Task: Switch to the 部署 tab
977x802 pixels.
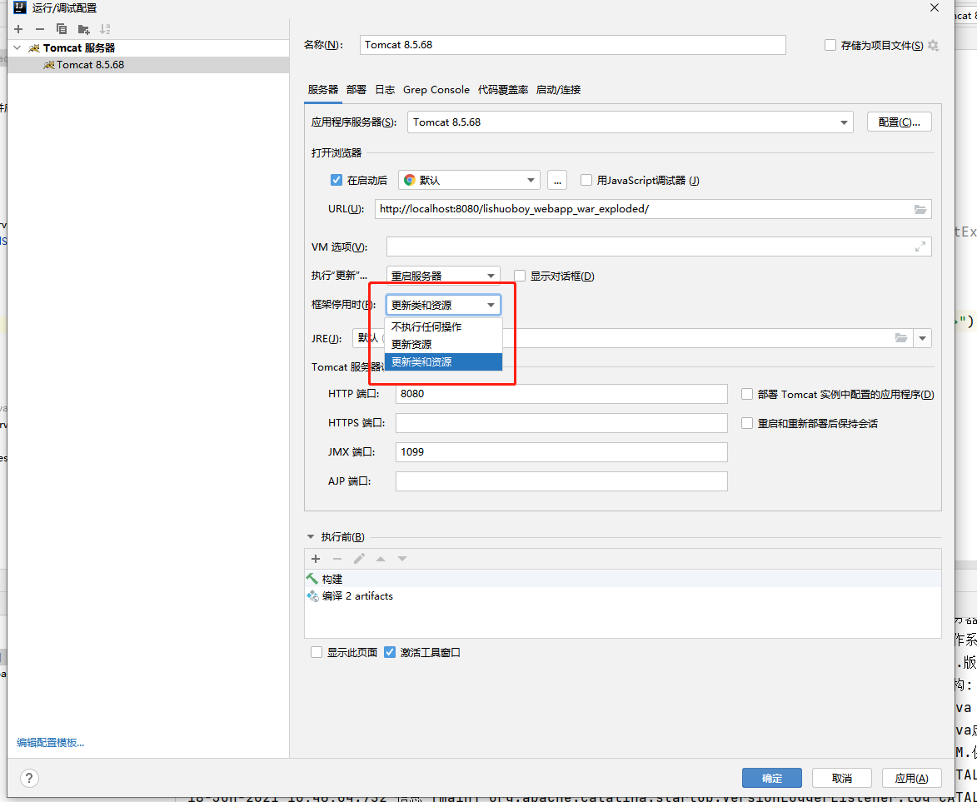Action: pyautogui.click(x=356, y=90)
